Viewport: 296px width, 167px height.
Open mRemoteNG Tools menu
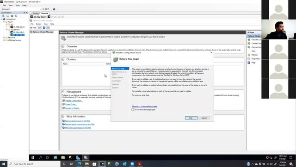point(18,6)
